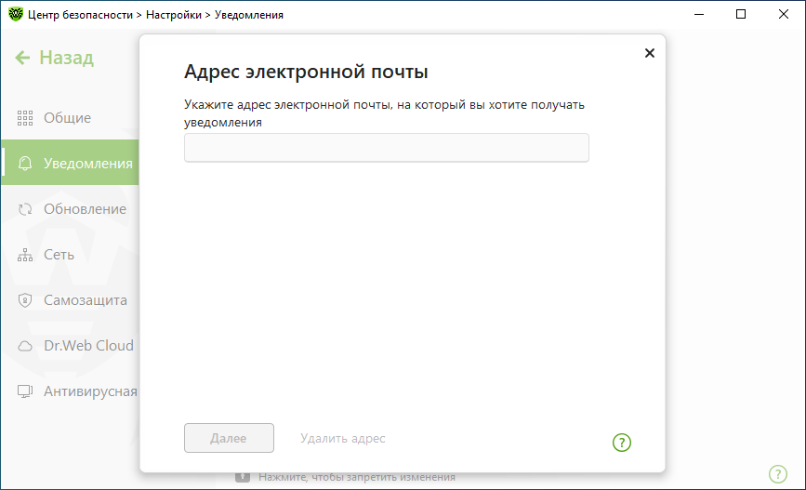Click the Назад link text
The width and height of the screenshot is (806, 490).
coord(66,58)
